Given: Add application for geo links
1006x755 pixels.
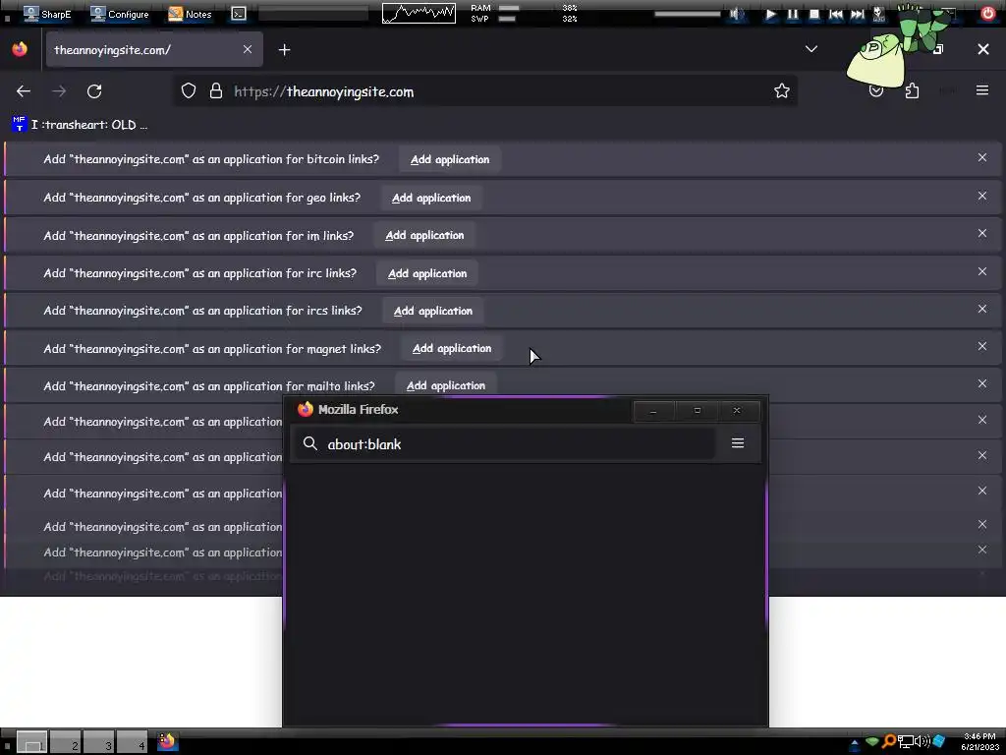Looking at the screenshot, I should point(431,198).
